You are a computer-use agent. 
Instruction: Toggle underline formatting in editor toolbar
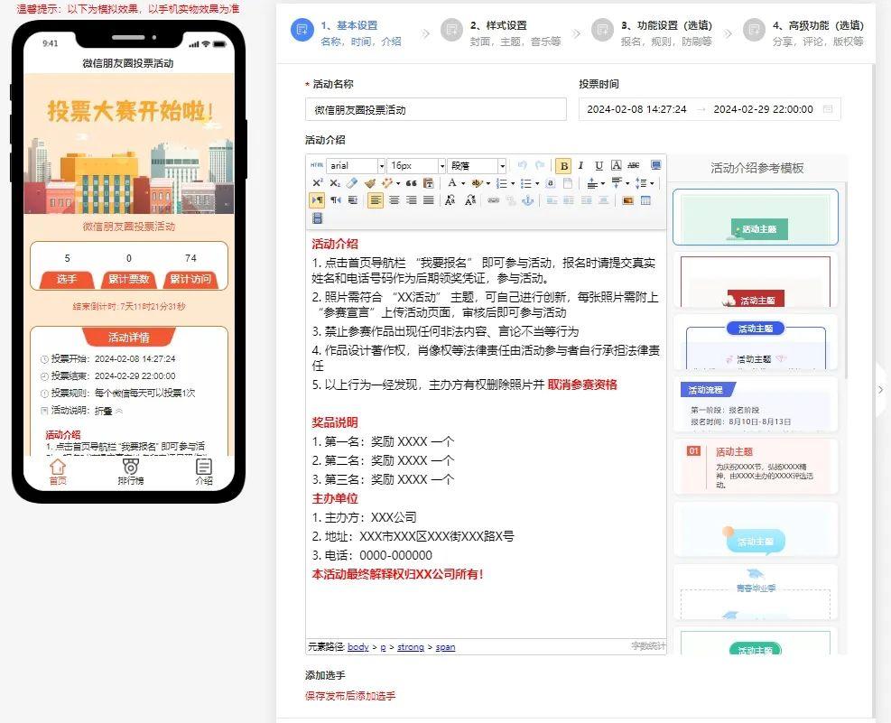tap(599, 166)
